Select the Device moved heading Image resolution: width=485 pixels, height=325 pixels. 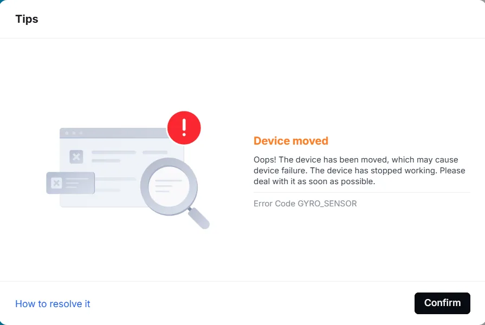coord(291,141)
